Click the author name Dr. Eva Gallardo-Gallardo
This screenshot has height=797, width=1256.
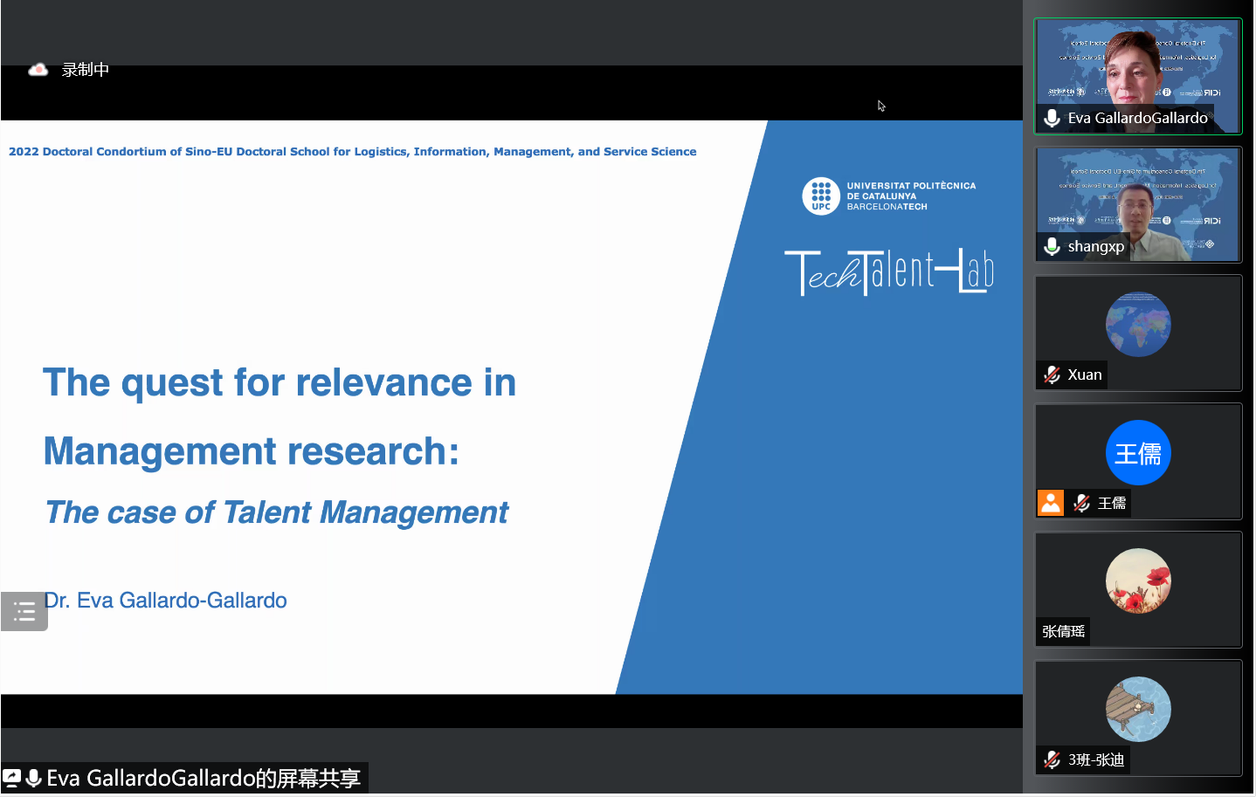tap(166, 601)
